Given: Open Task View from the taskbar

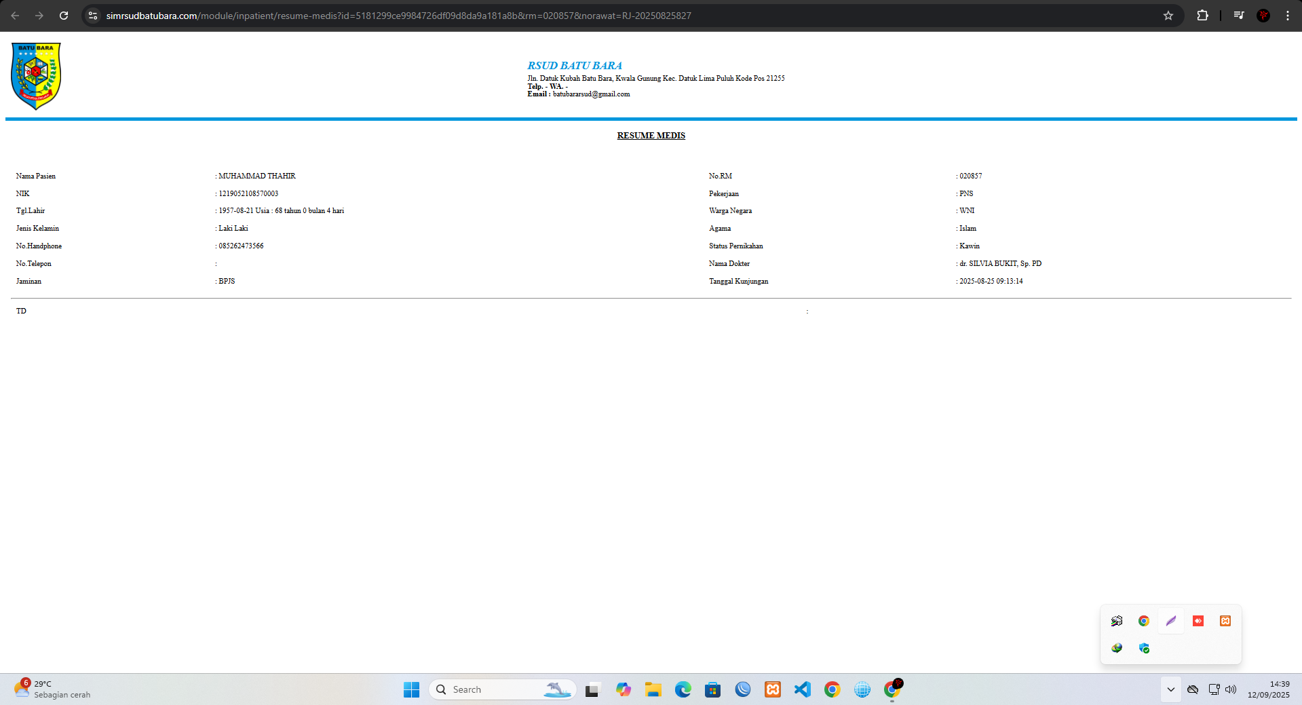Looking at the screenshot, I should [593, 689].
